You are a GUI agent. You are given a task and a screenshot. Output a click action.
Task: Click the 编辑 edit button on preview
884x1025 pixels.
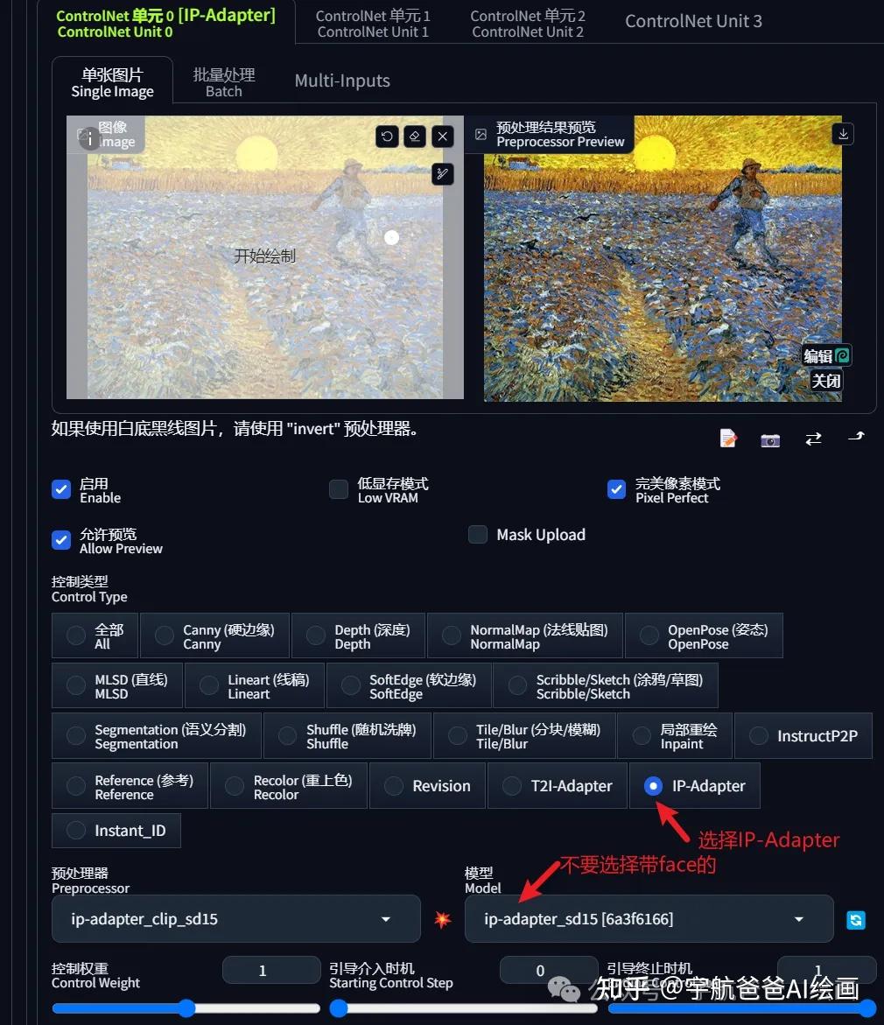[826, 355]
